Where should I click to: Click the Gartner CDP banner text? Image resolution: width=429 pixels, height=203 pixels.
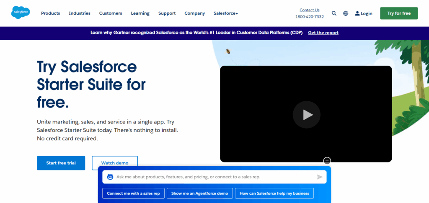196,33
